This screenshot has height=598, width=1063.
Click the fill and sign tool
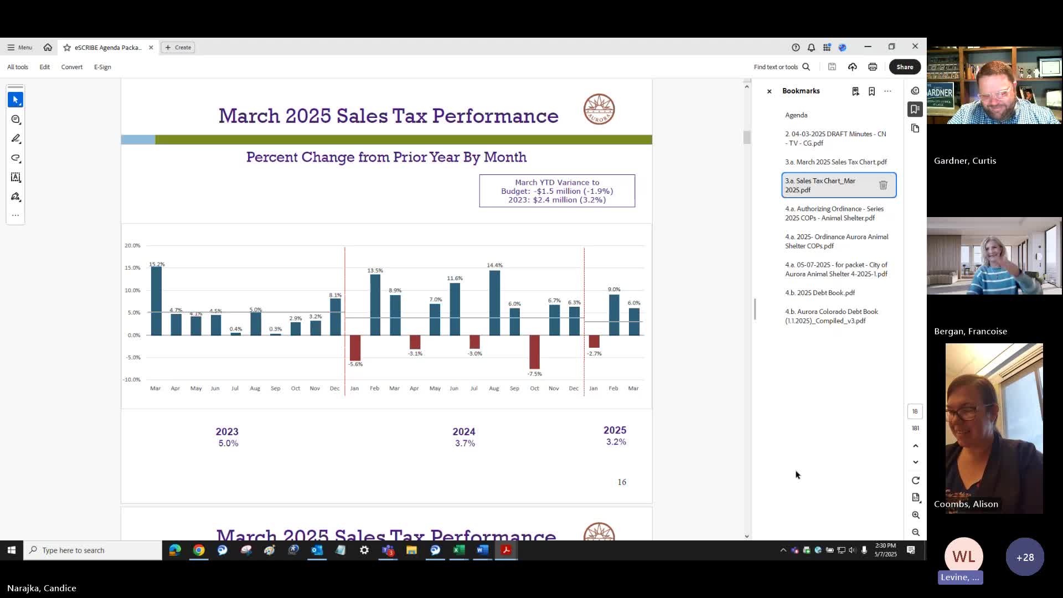pyautogui.click(x=16, y=197)
